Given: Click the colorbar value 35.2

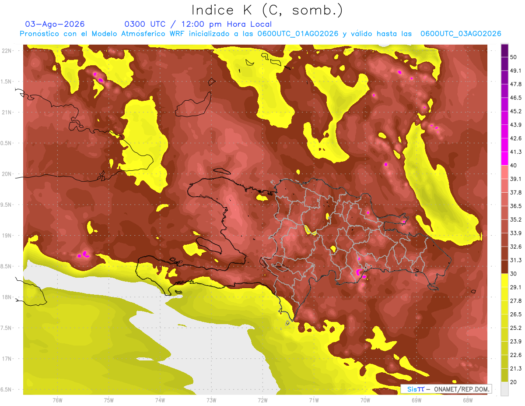Looking at the screenshot, I should tap(516, 219).
